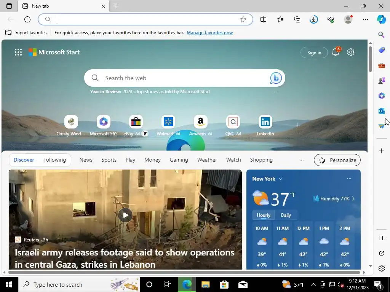Refresh the page
Viewport: 390px width, 292px height.
click(x=27, y=19)
